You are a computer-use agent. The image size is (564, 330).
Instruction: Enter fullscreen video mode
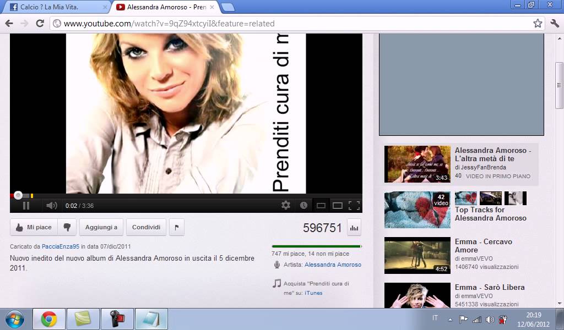[x=354, y=206]
